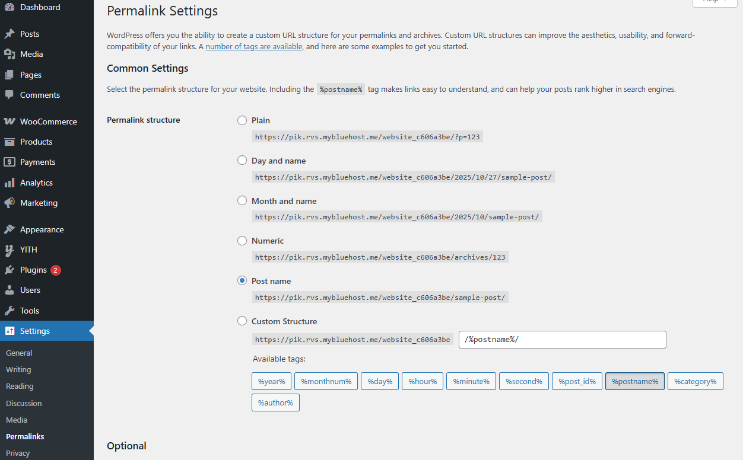Select the Custom Structure radio button
The image size is (743, 460).
tap(242, 321)
